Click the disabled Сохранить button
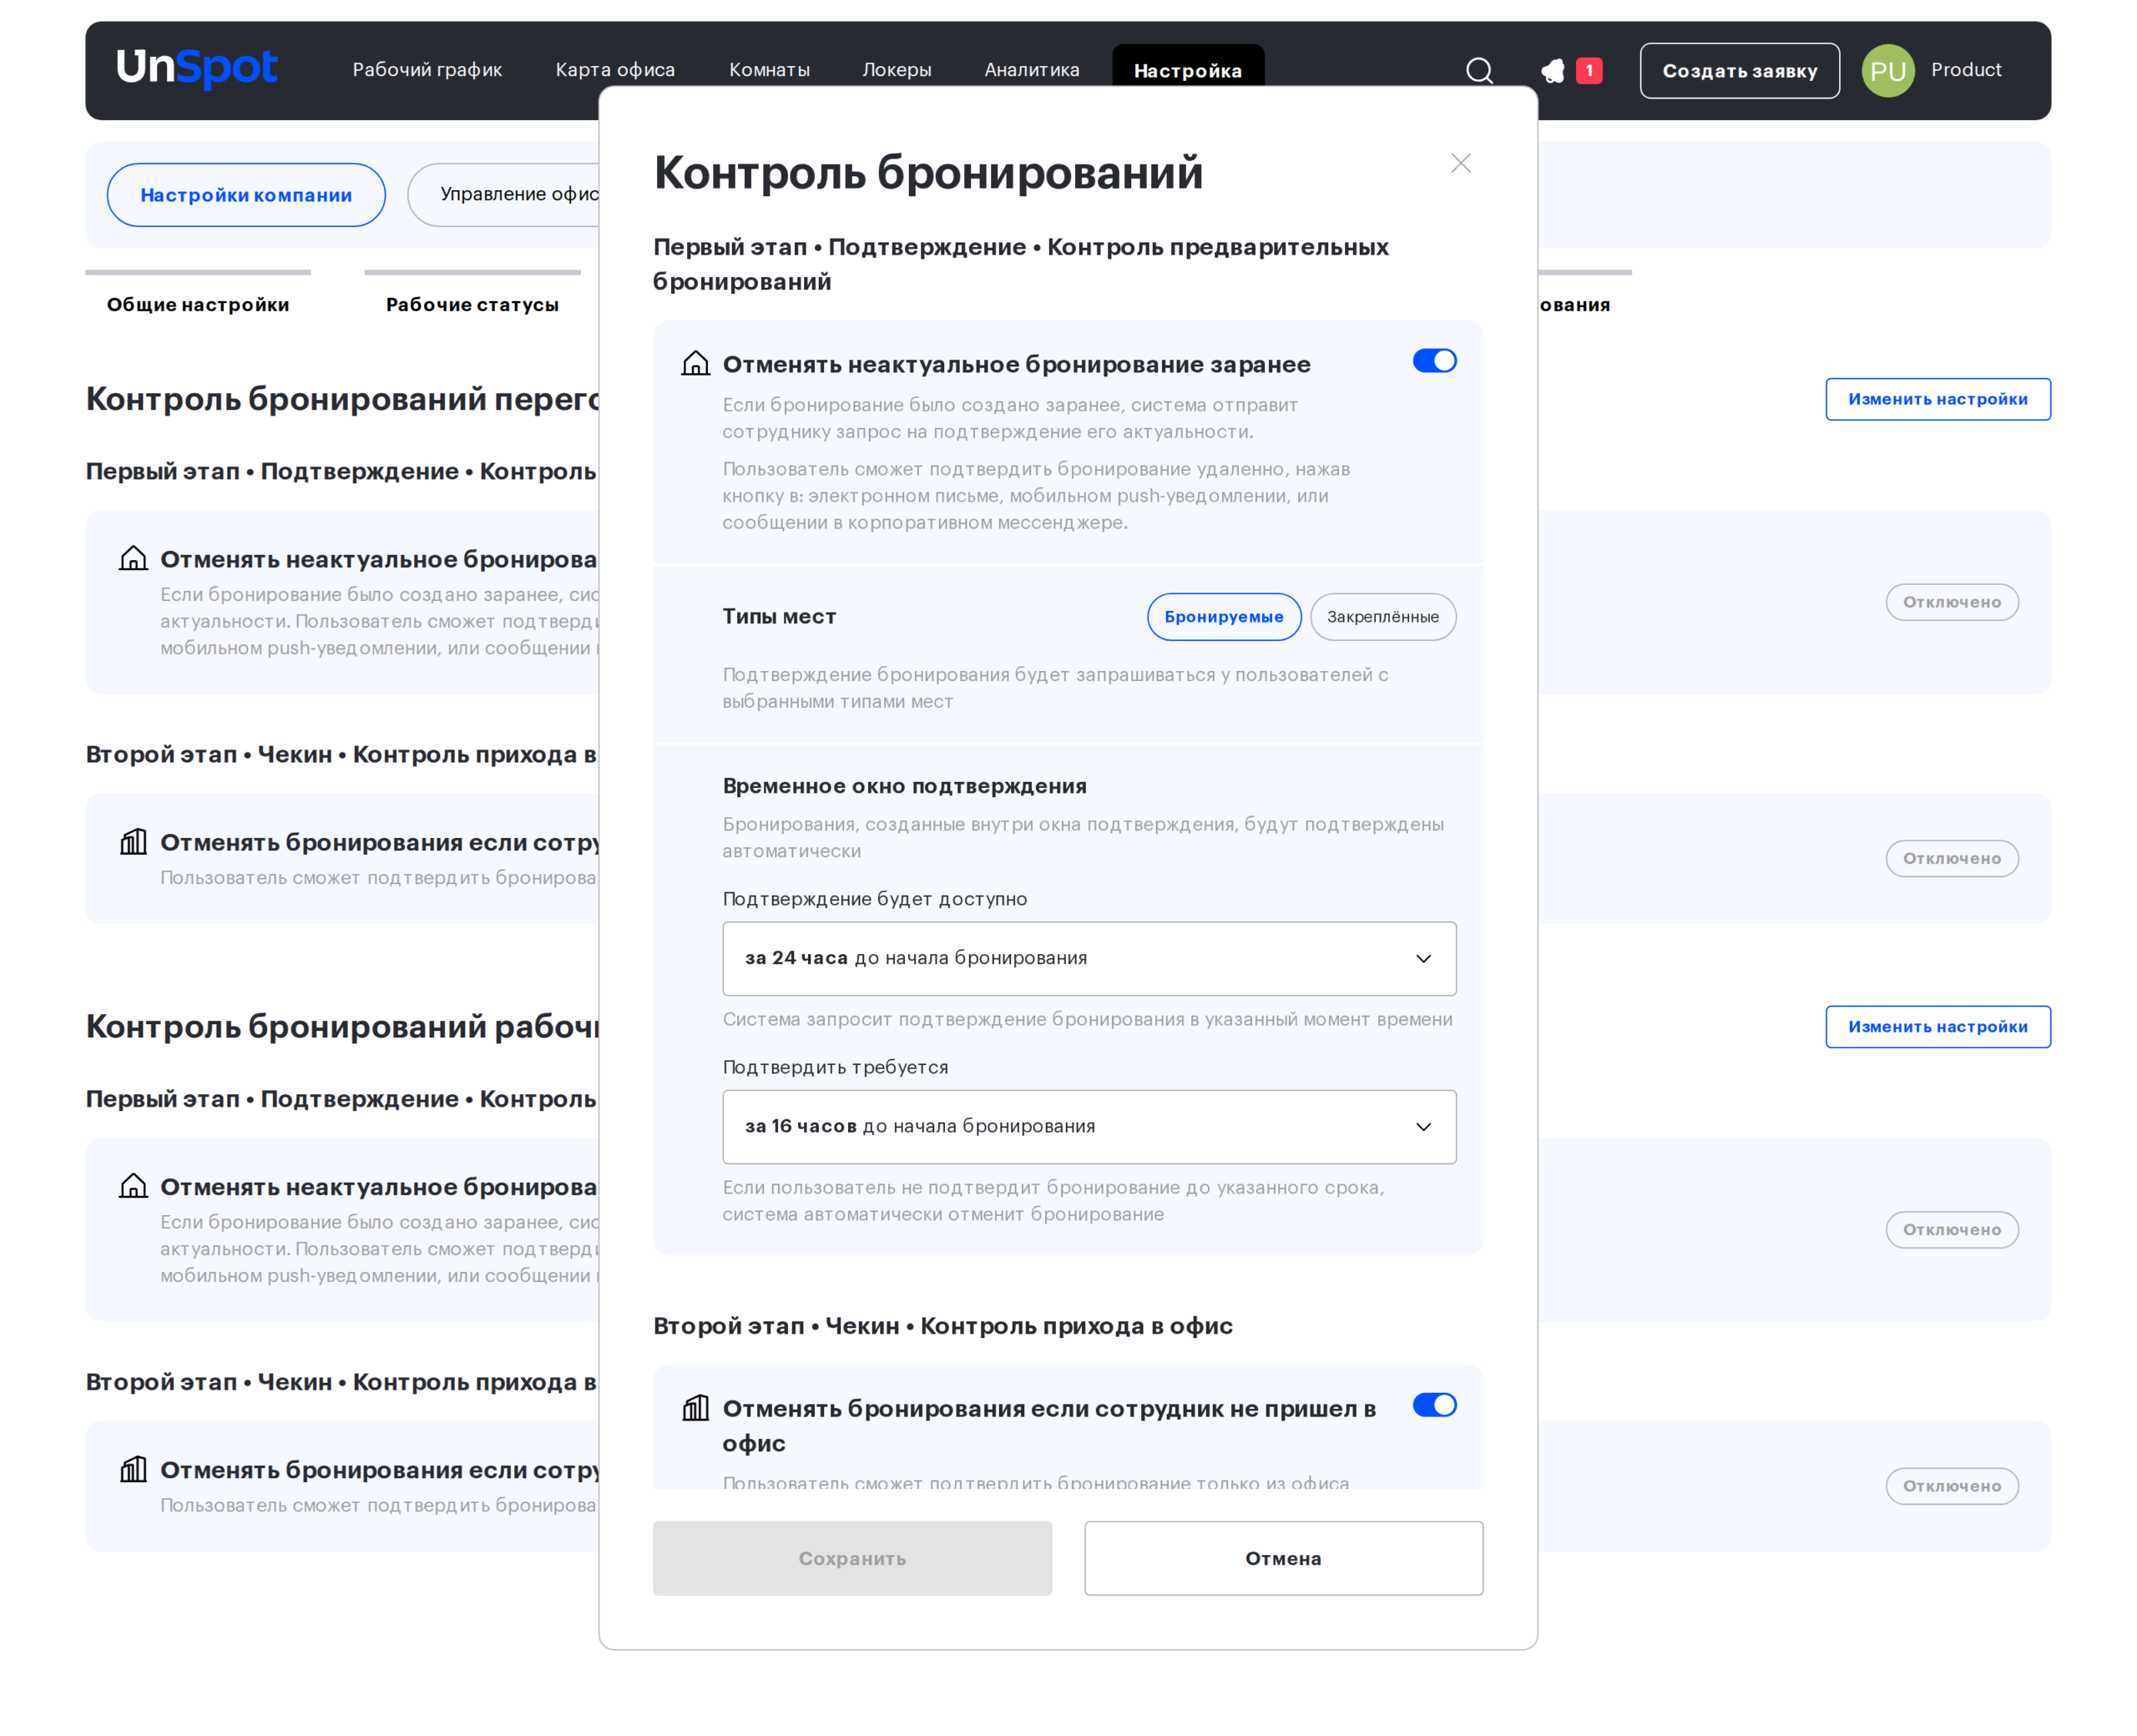Image resolution: width=2137 pixels, height=1736 pixels. (x=852, y=1557)
